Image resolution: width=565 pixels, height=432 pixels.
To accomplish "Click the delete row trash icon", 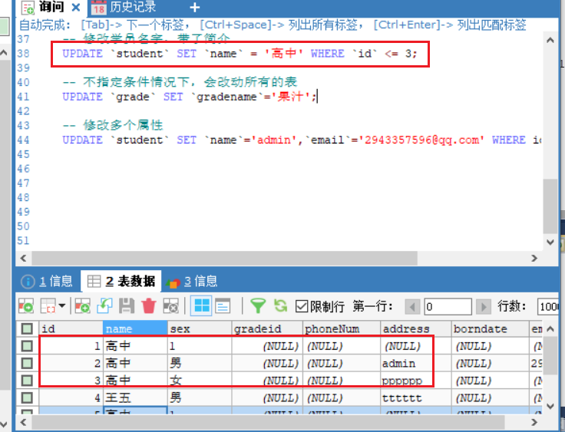I will click(148, 306).
